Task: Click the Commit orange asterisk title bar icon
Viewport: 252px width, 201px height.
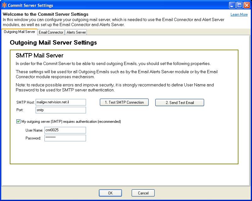Action: point(4,5)
